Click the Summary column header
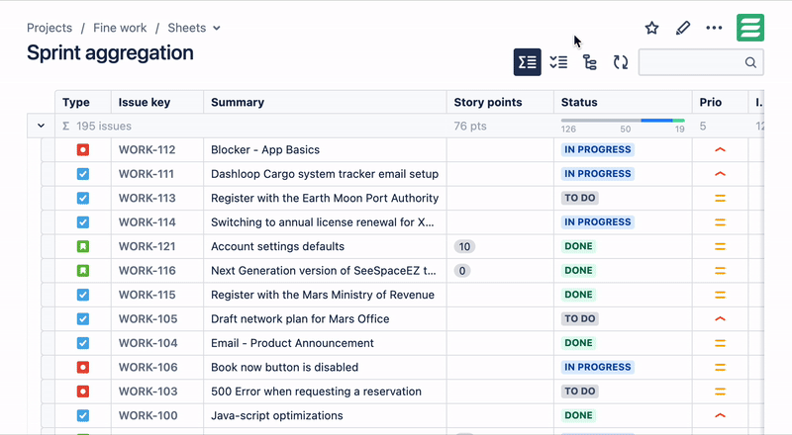Image resolution: width=792 pixels, height=435 pixels. click(238, 103)
